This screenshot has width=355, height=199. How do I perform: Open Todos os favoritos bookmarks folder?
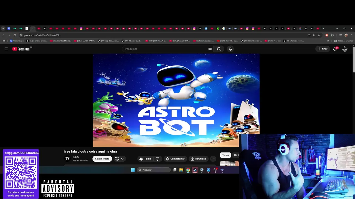[344, 41]
